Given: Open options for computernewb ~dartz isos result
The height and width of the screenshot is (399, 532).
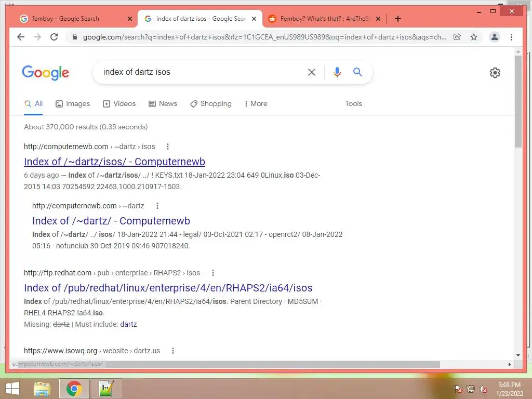Looking at the screenshot, I should pyautogui.click(x=168, y=147).
